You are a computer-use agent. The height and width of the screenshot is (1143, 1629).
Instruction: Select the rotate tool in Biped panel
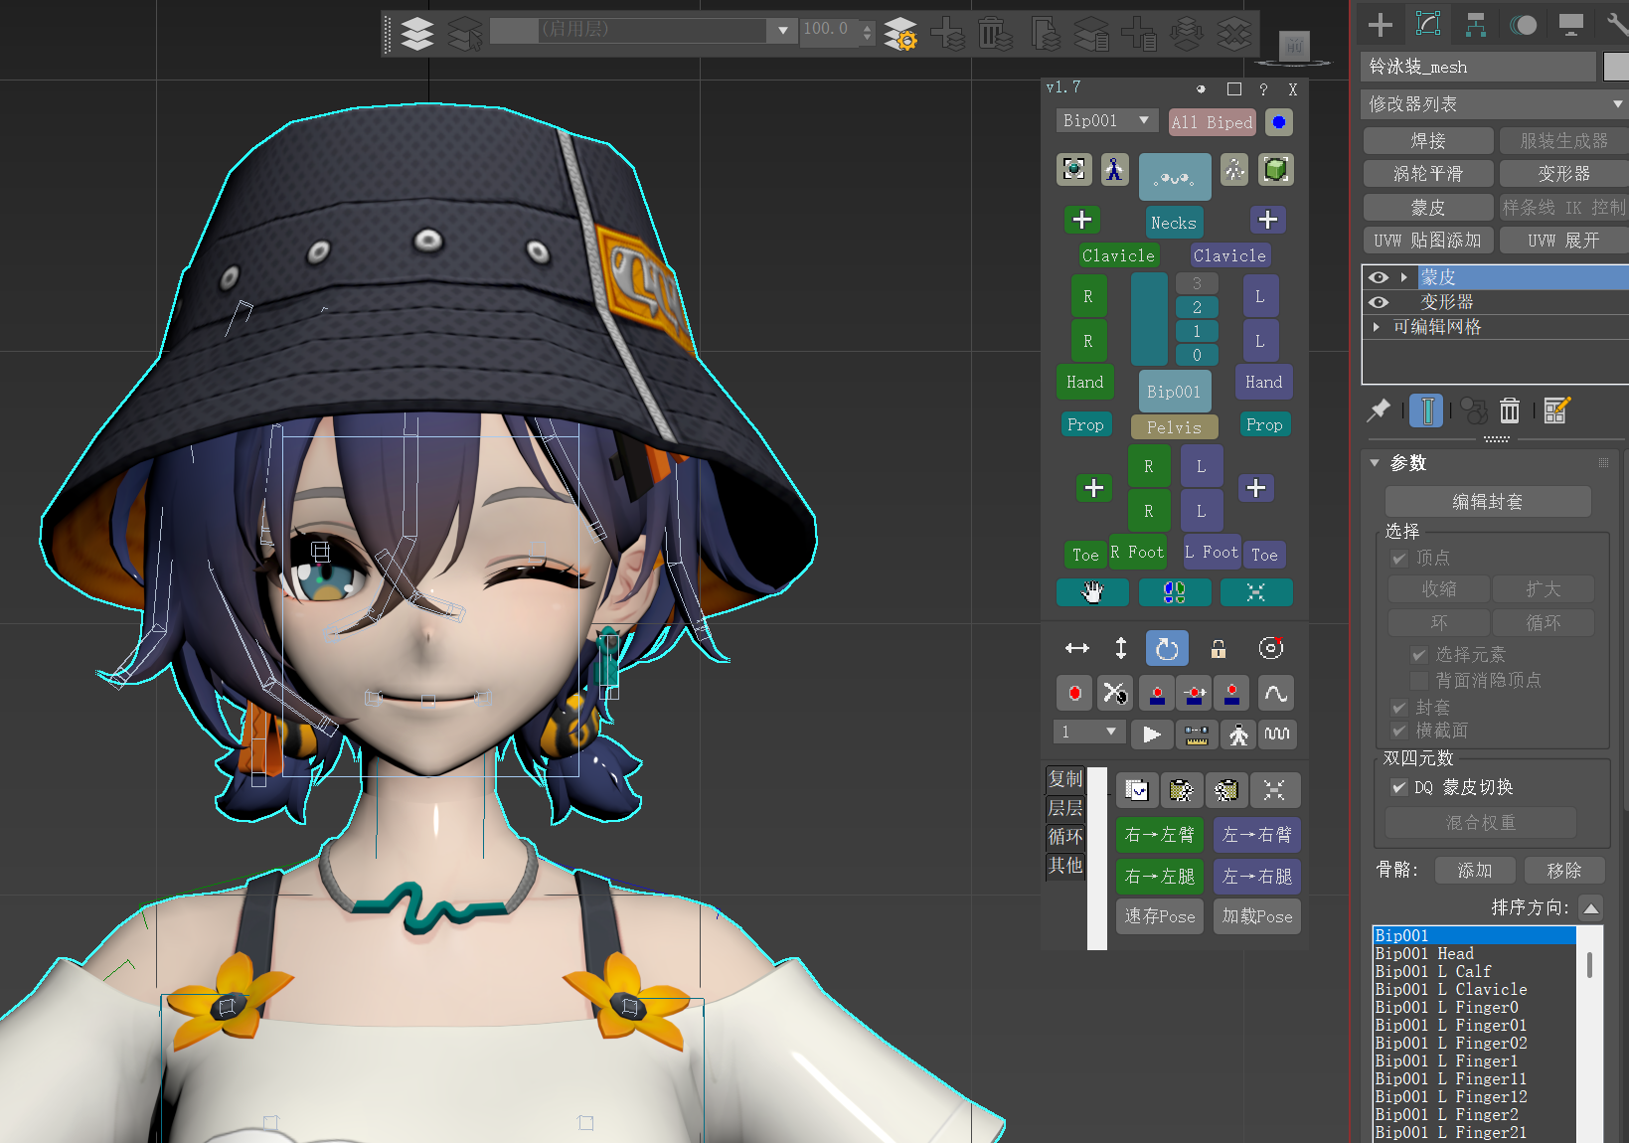(1167, 649)
